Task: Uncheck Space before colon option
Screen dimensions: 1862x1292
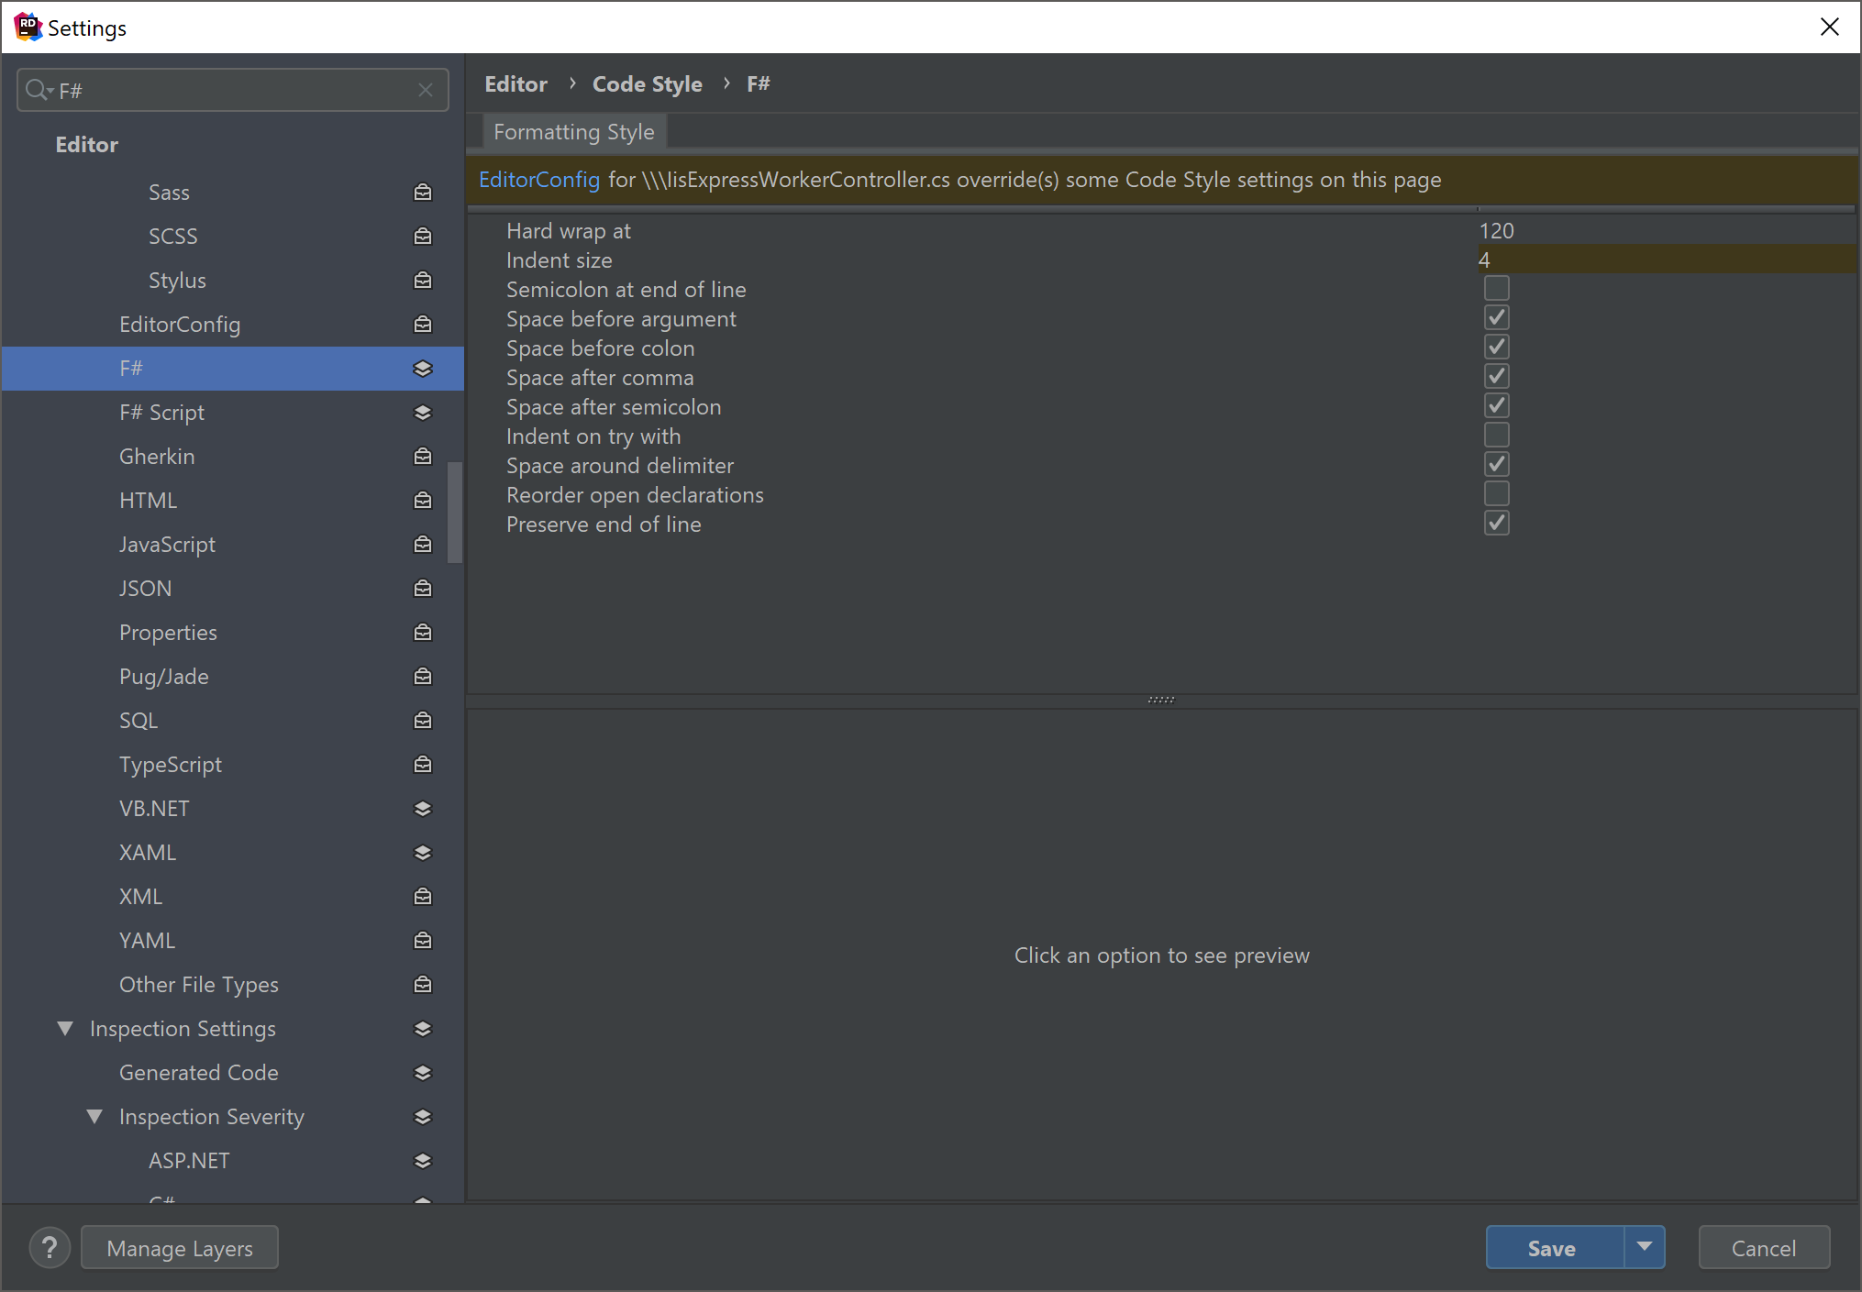Action: 1496,347
